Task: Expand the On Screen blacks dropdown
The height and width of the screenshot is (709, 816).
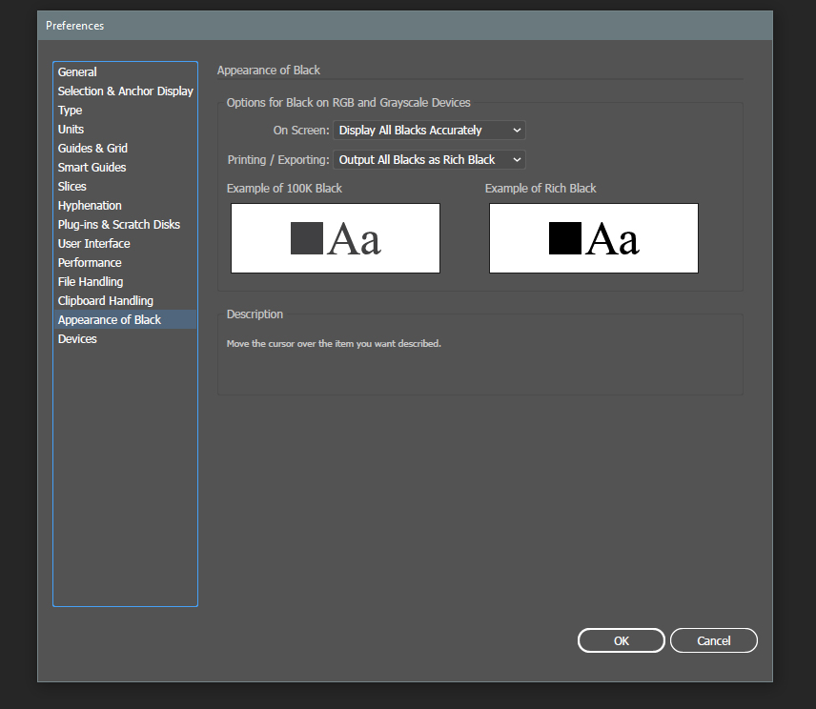Action: coord(429,131)
